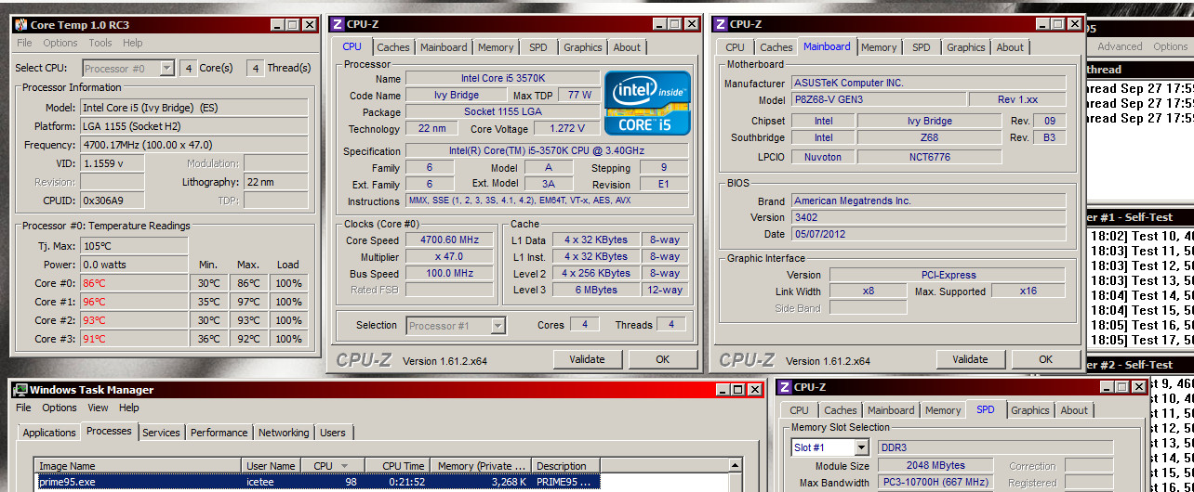Switch to the Performance tab in Task Manager

point(219,433)
